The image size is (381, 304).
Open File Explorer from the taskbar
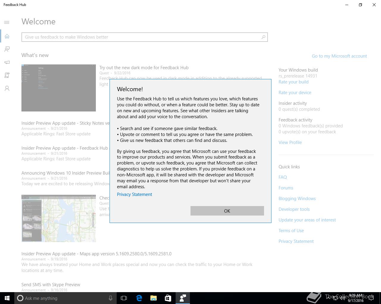(153, 298)
